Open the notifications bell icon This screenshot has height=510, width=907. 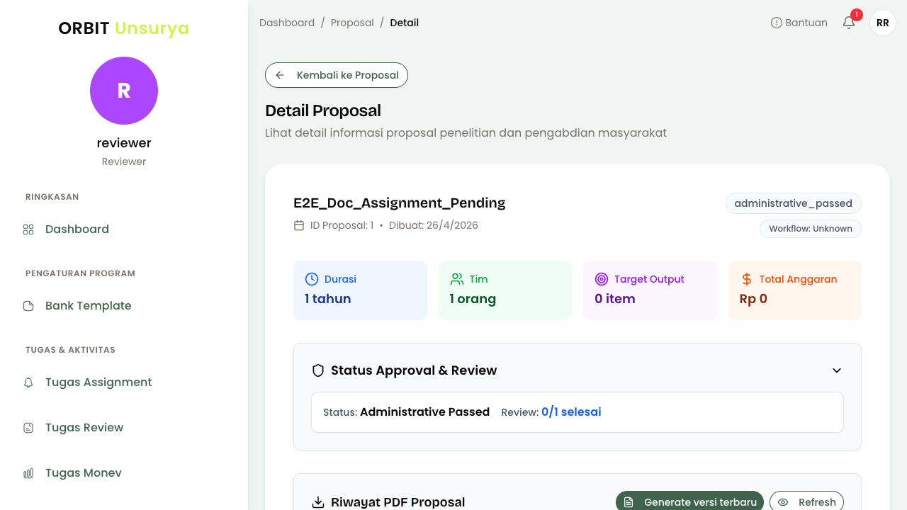coord(849,23)
